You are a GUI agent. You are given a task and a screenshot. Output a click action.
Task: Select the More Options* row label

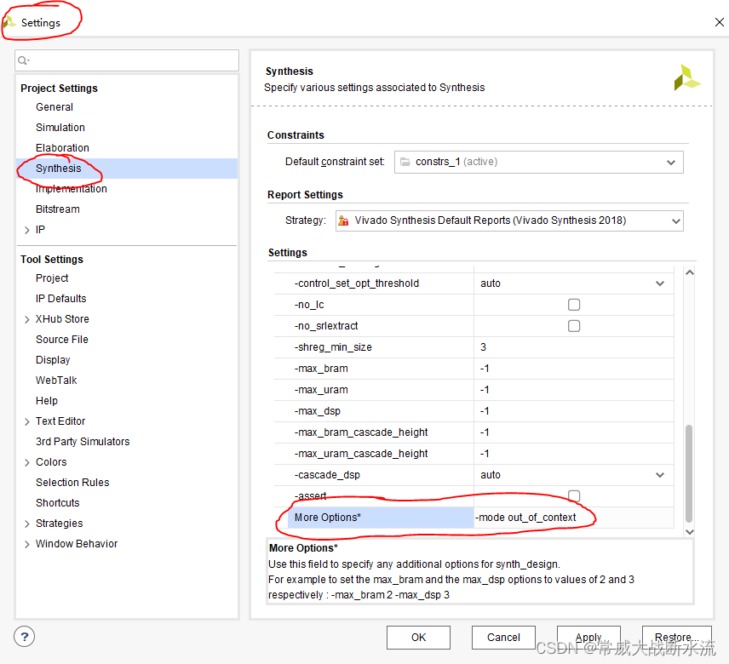(x=328, y=518)
